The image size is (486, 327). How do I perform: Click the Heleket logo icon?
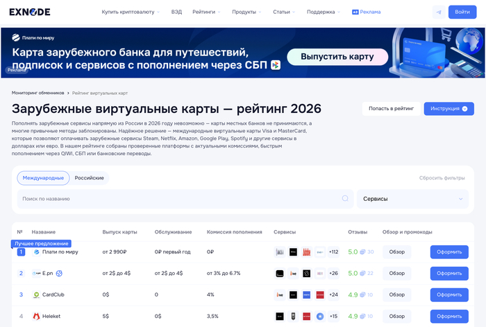(36, 317)
